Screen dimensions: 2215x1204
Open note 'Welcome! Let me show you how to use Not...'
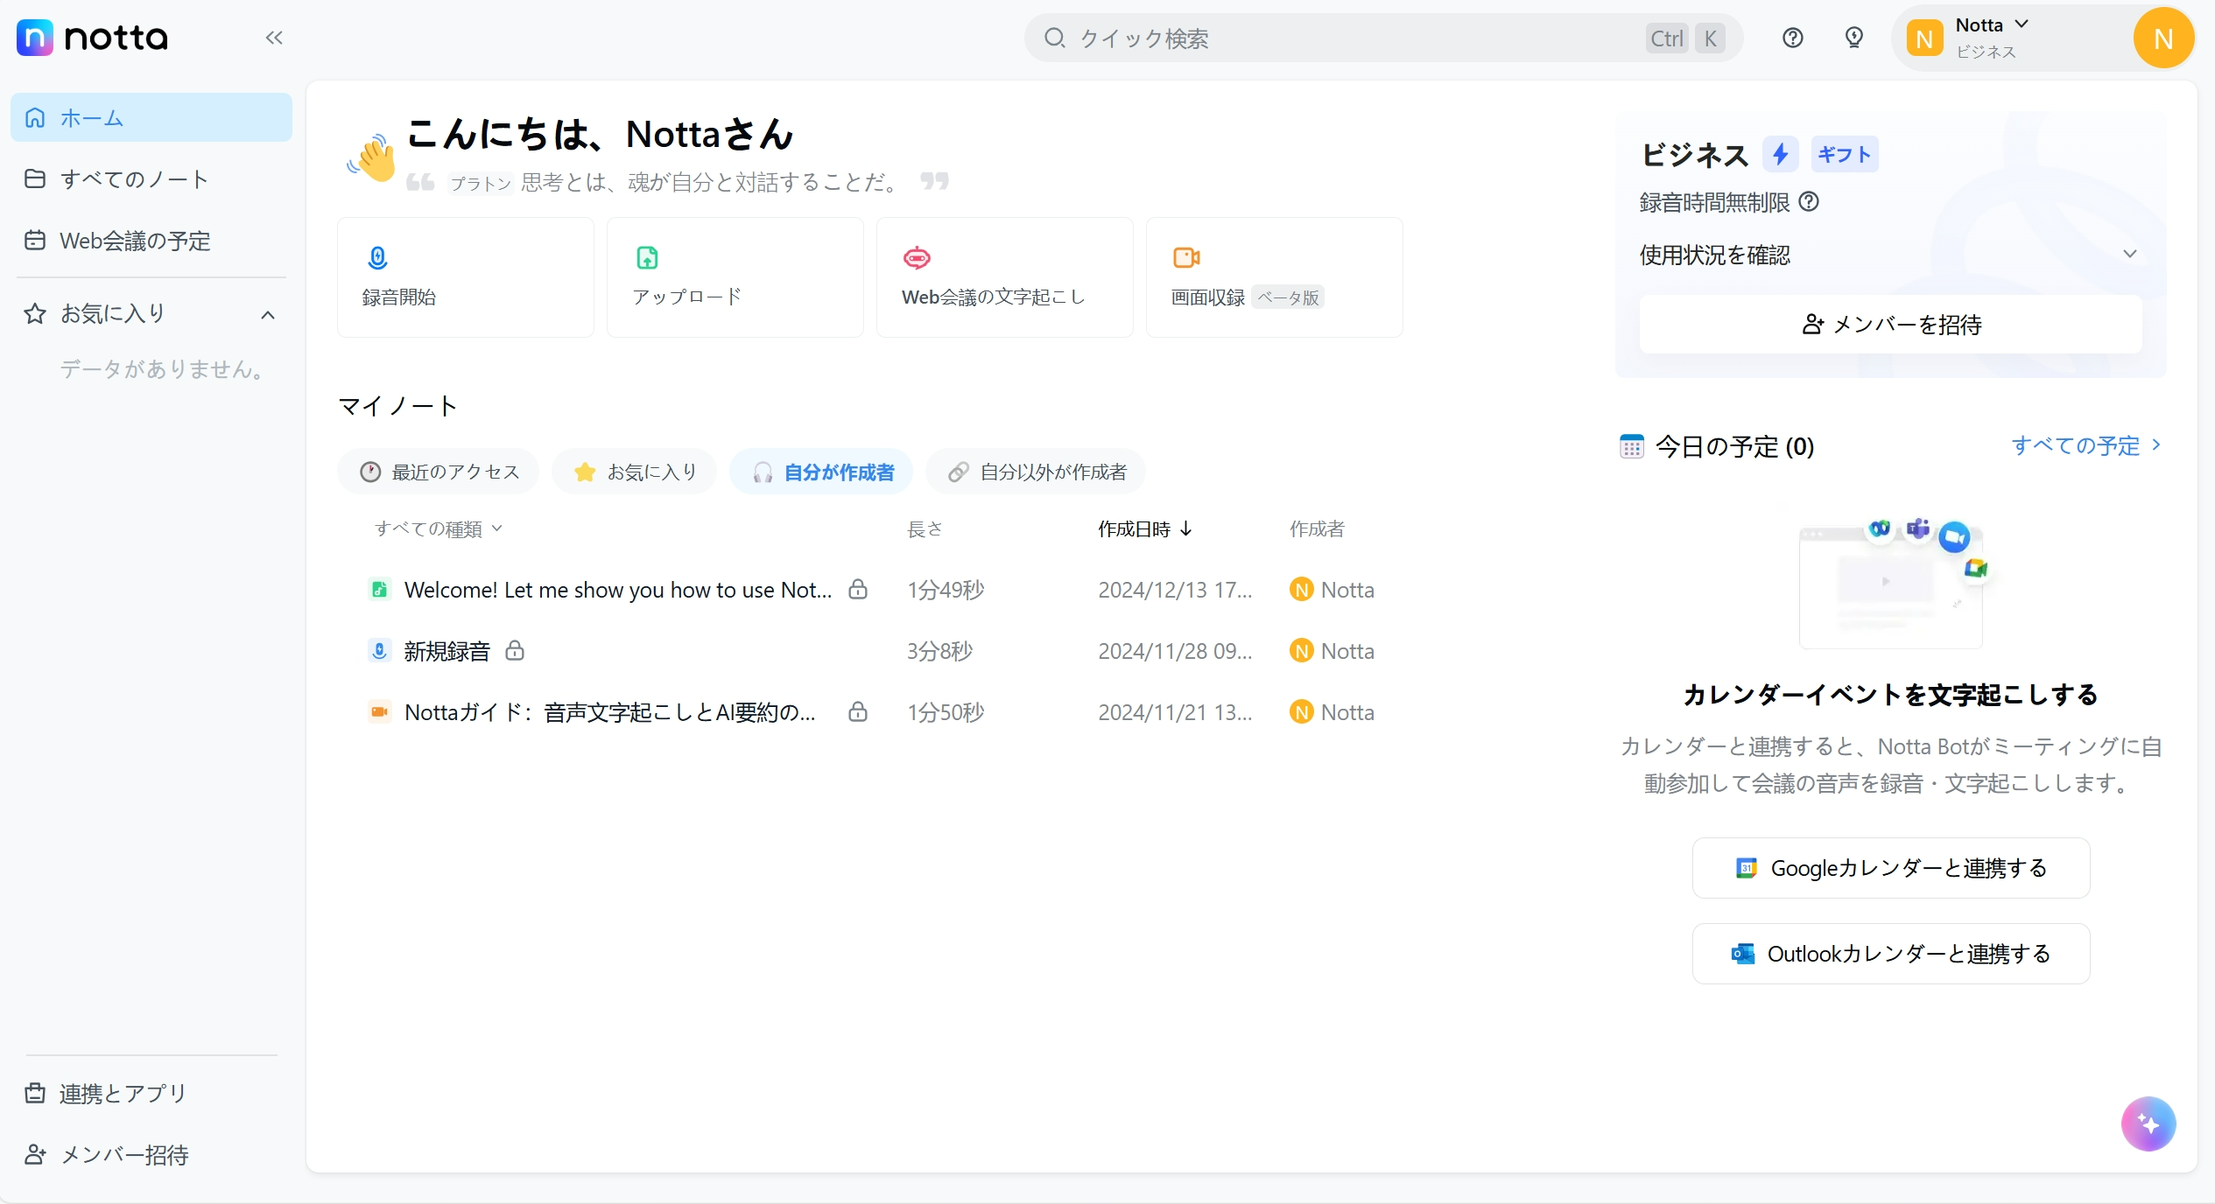618,590
